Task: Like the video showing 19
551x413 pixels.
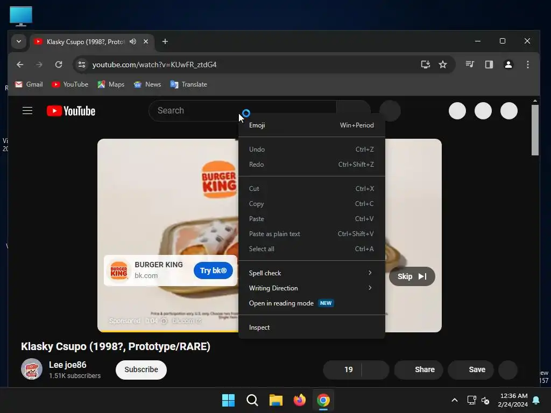Action: point(342,370)
